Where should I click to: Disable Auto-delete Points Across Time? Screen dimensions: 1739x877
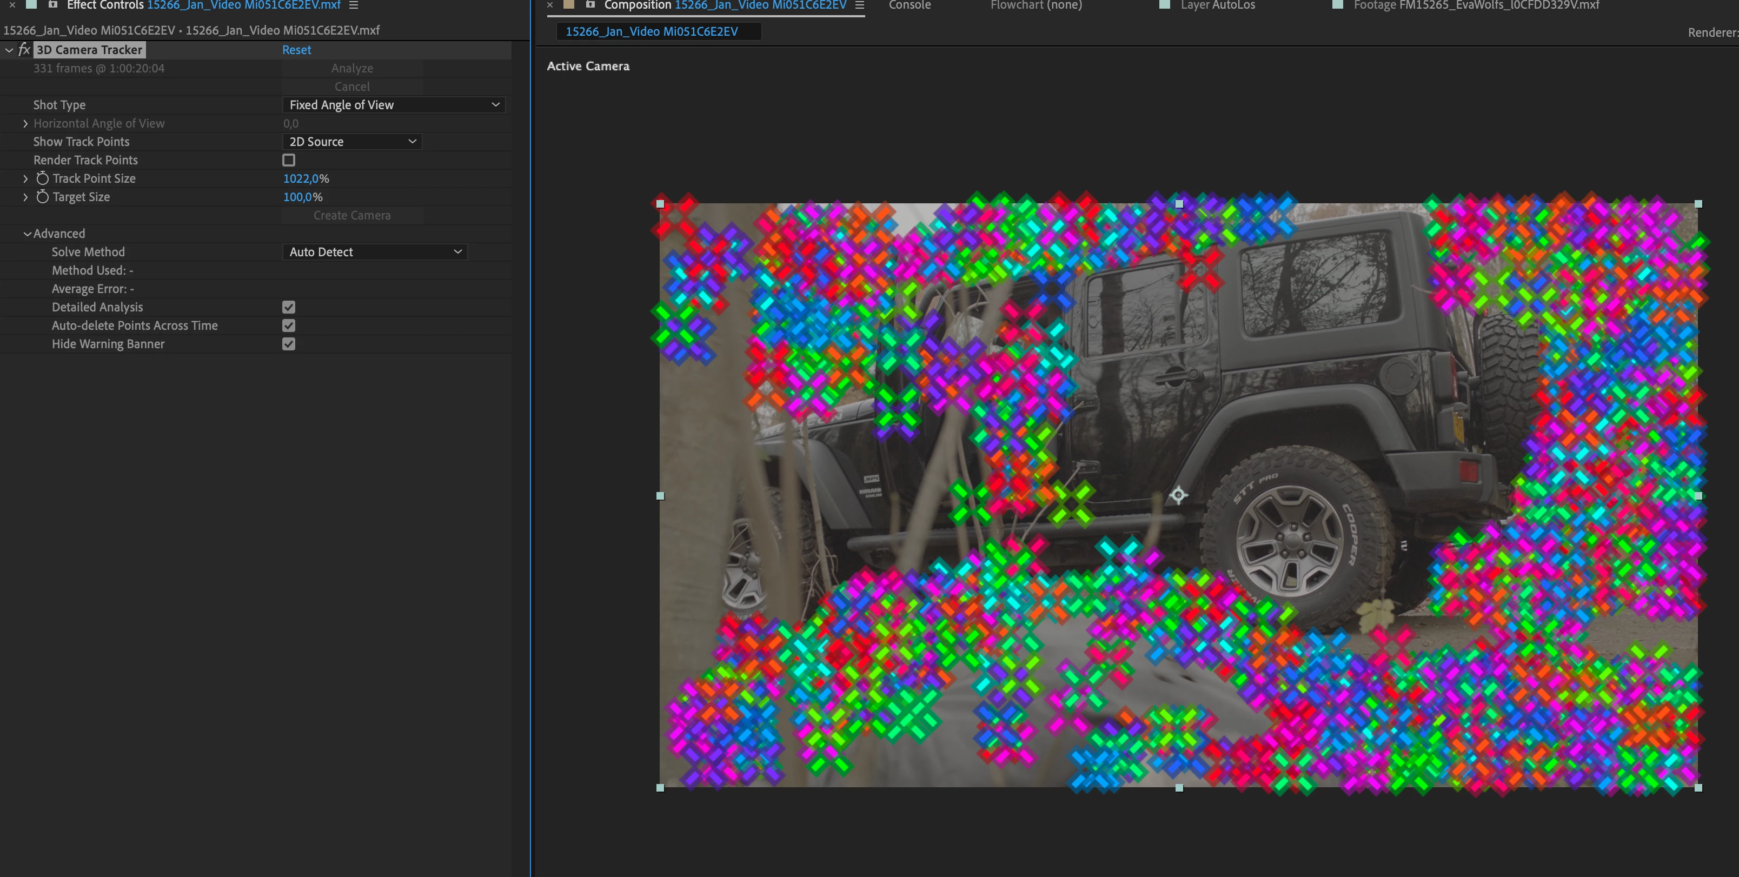coord(289,325)
